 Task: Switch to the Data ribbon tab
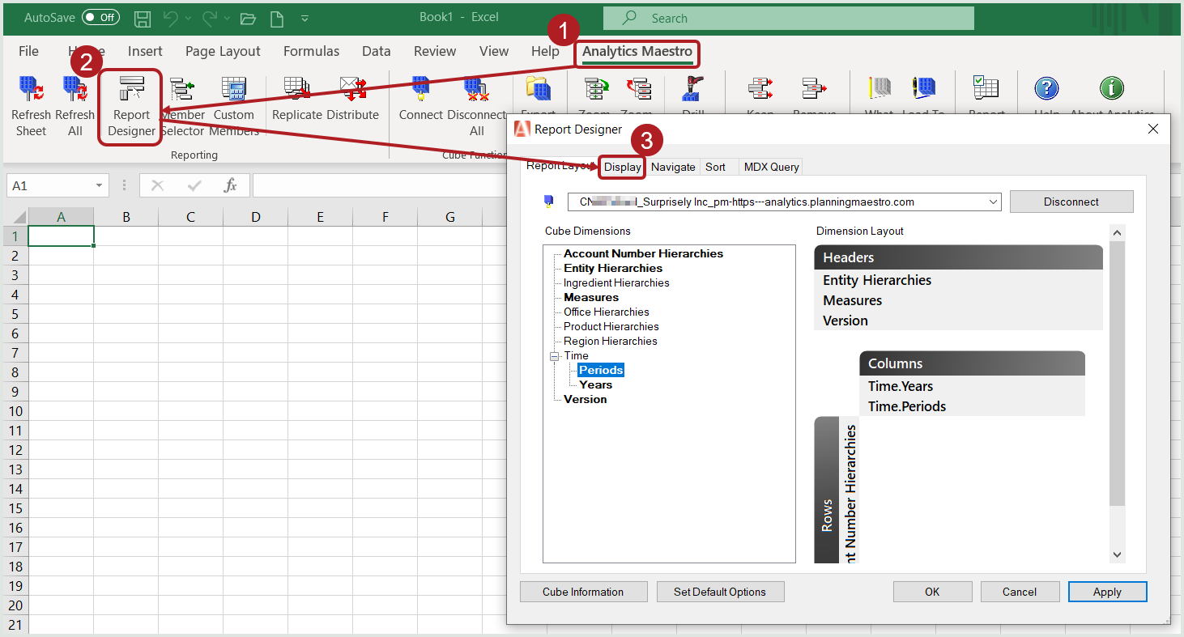pyautogui.click(x=376, y=51)
